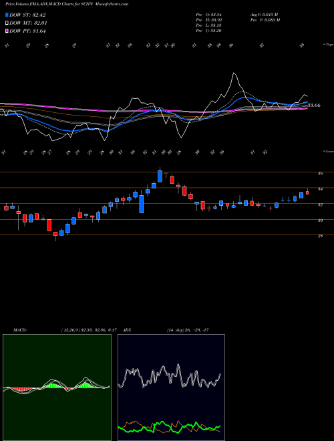Viewport: 334px width, 441px height.
Task: Click the MACD '(12,26,9) 32.53, 32.36, 0.17' readout
Action: click(x=89, y=330)
